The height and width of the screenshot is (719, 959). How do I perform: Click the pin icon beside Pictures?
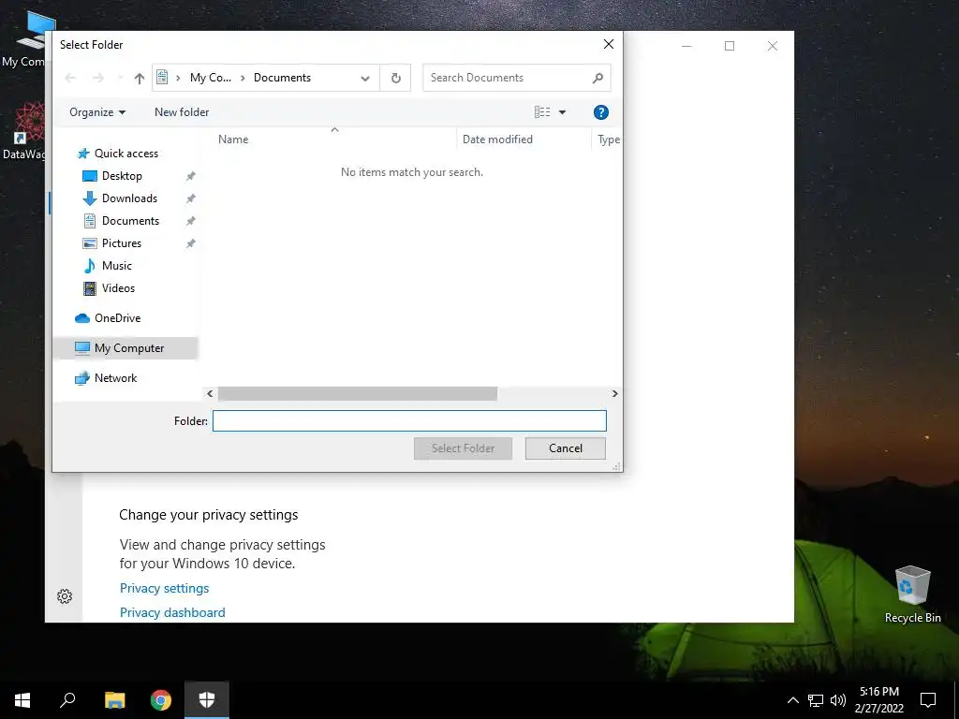(x=191, y=243)
